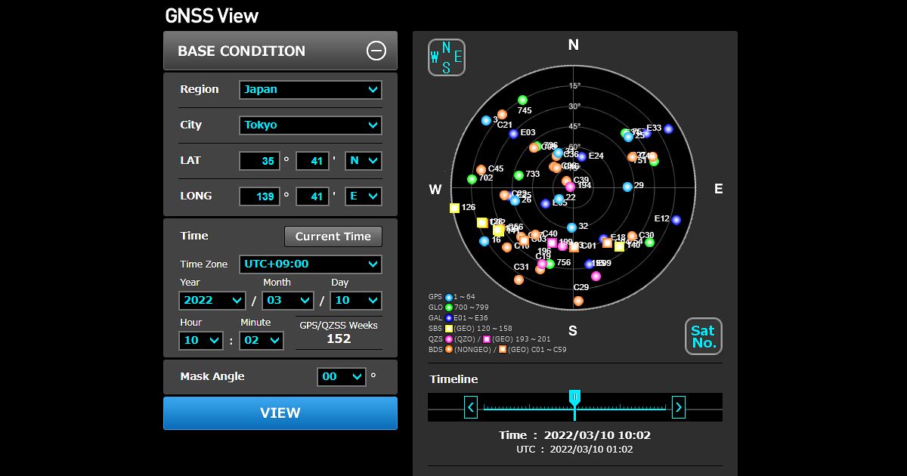907x476 pixels.
Task: Open the Mask Angle dropdown
Action: [x=341, y=376]
